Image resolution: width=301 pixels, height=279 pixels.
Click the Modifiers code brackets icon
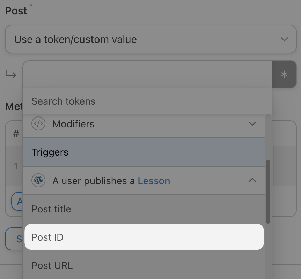[38, 124]
